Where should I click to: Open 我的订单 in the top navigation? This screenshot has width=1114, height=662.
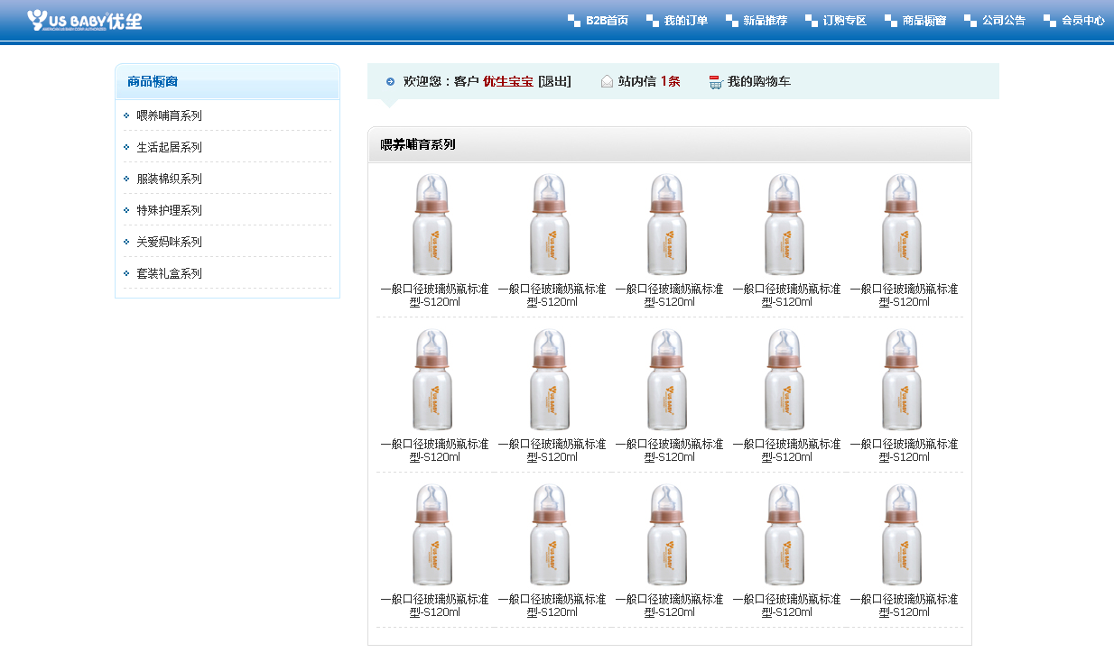click(685, 21)
